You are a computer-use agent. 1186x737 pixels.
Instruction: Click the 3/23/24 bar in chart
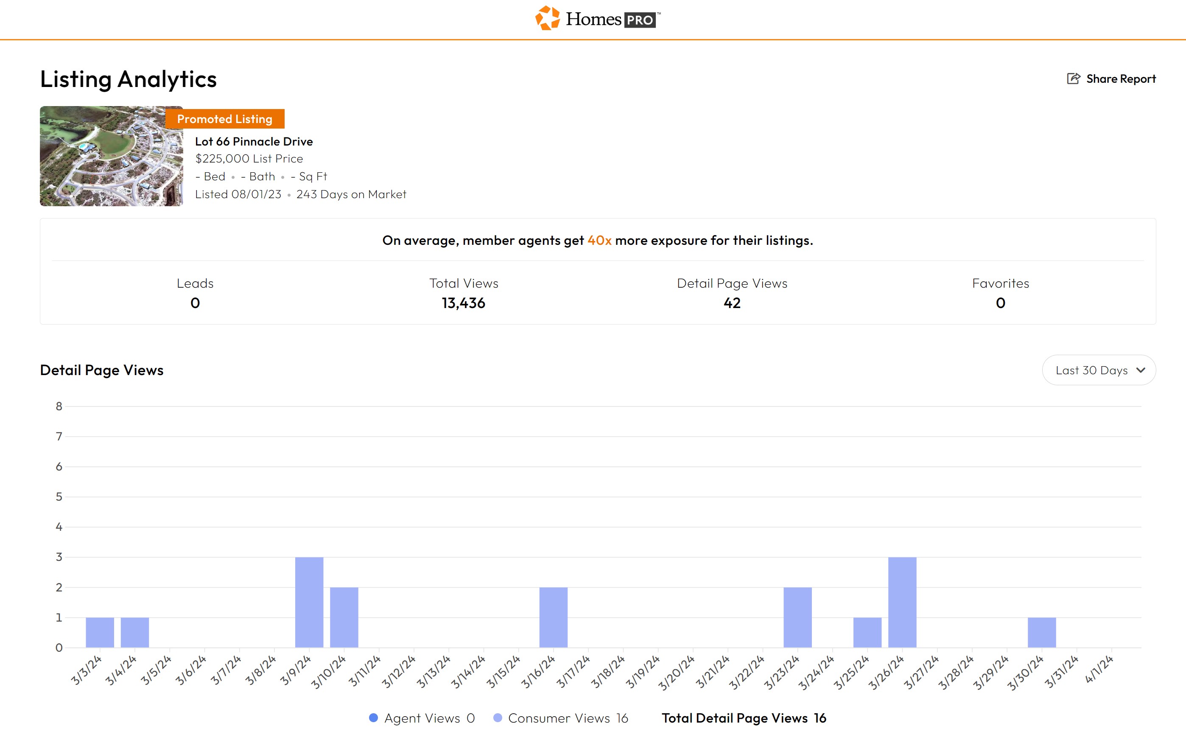coord(797,618)
